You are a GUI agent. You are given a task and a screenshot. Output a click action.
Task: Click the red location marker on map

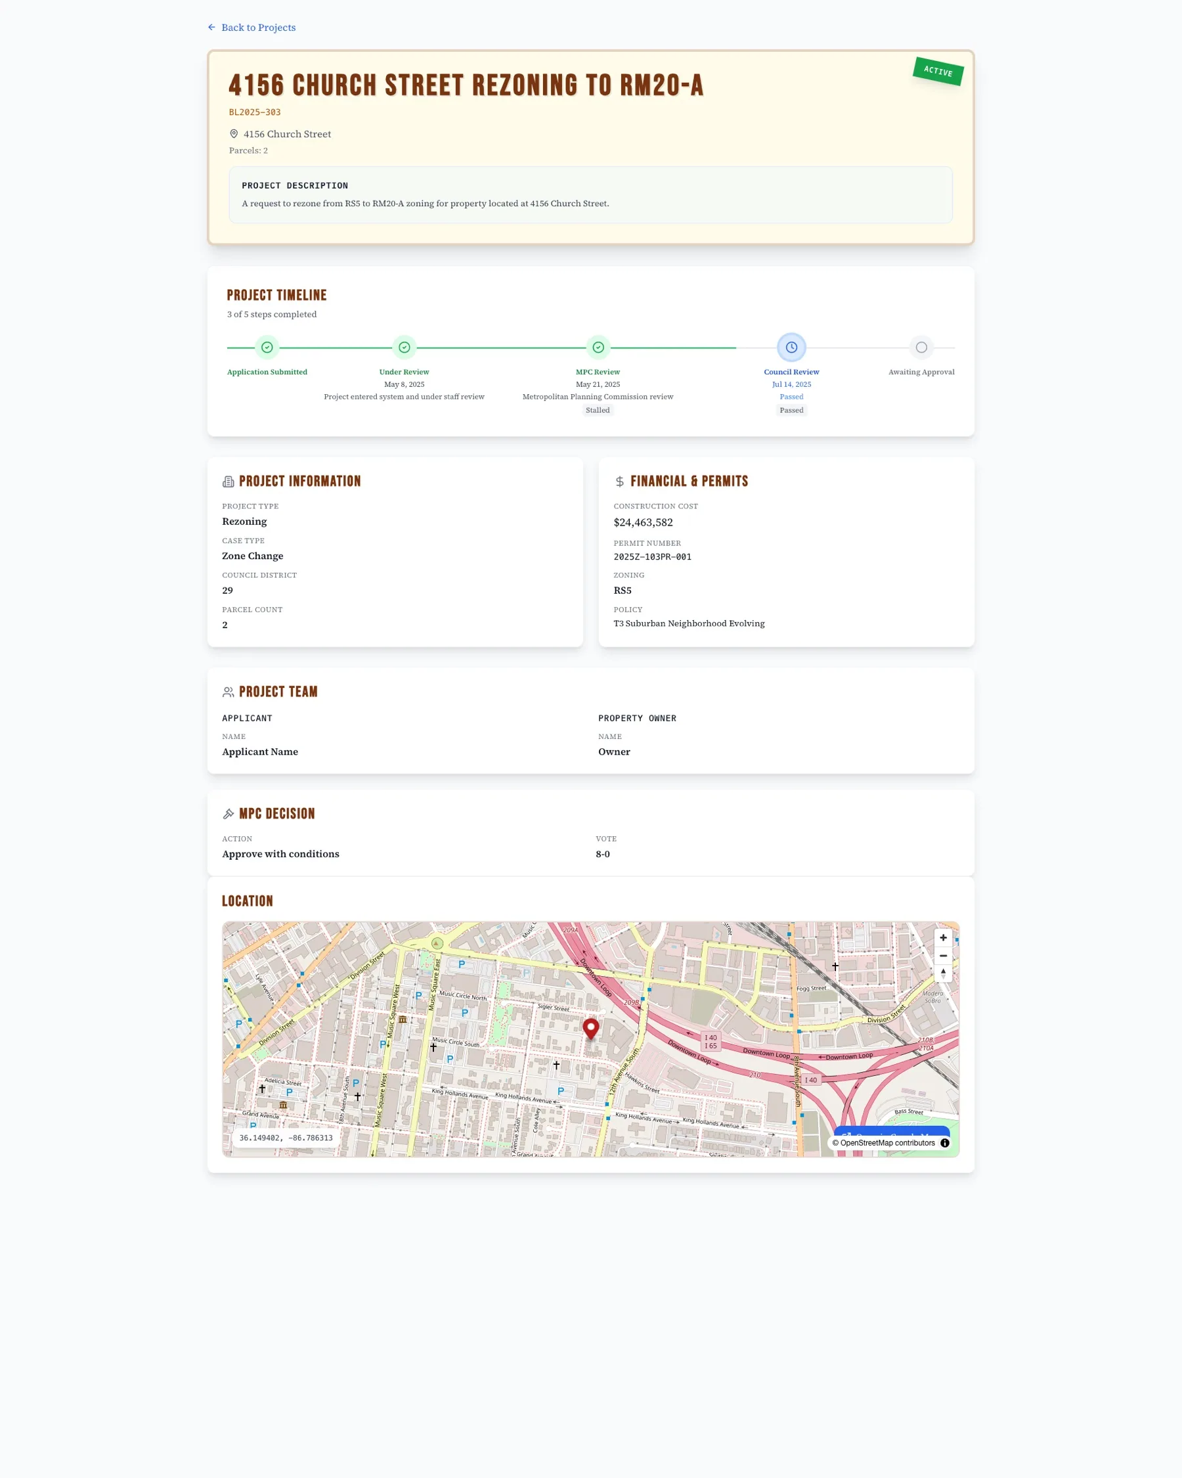590,1028
